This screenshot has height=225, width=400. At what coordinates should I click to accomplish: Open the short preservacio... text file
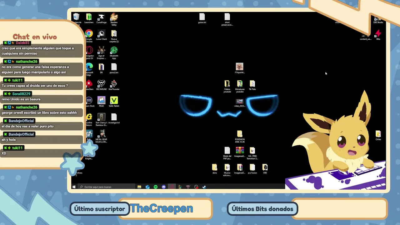click(227, 19)
